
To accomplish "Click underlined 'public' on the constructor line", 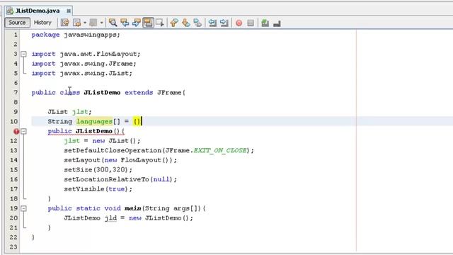I will click(59, 131).
